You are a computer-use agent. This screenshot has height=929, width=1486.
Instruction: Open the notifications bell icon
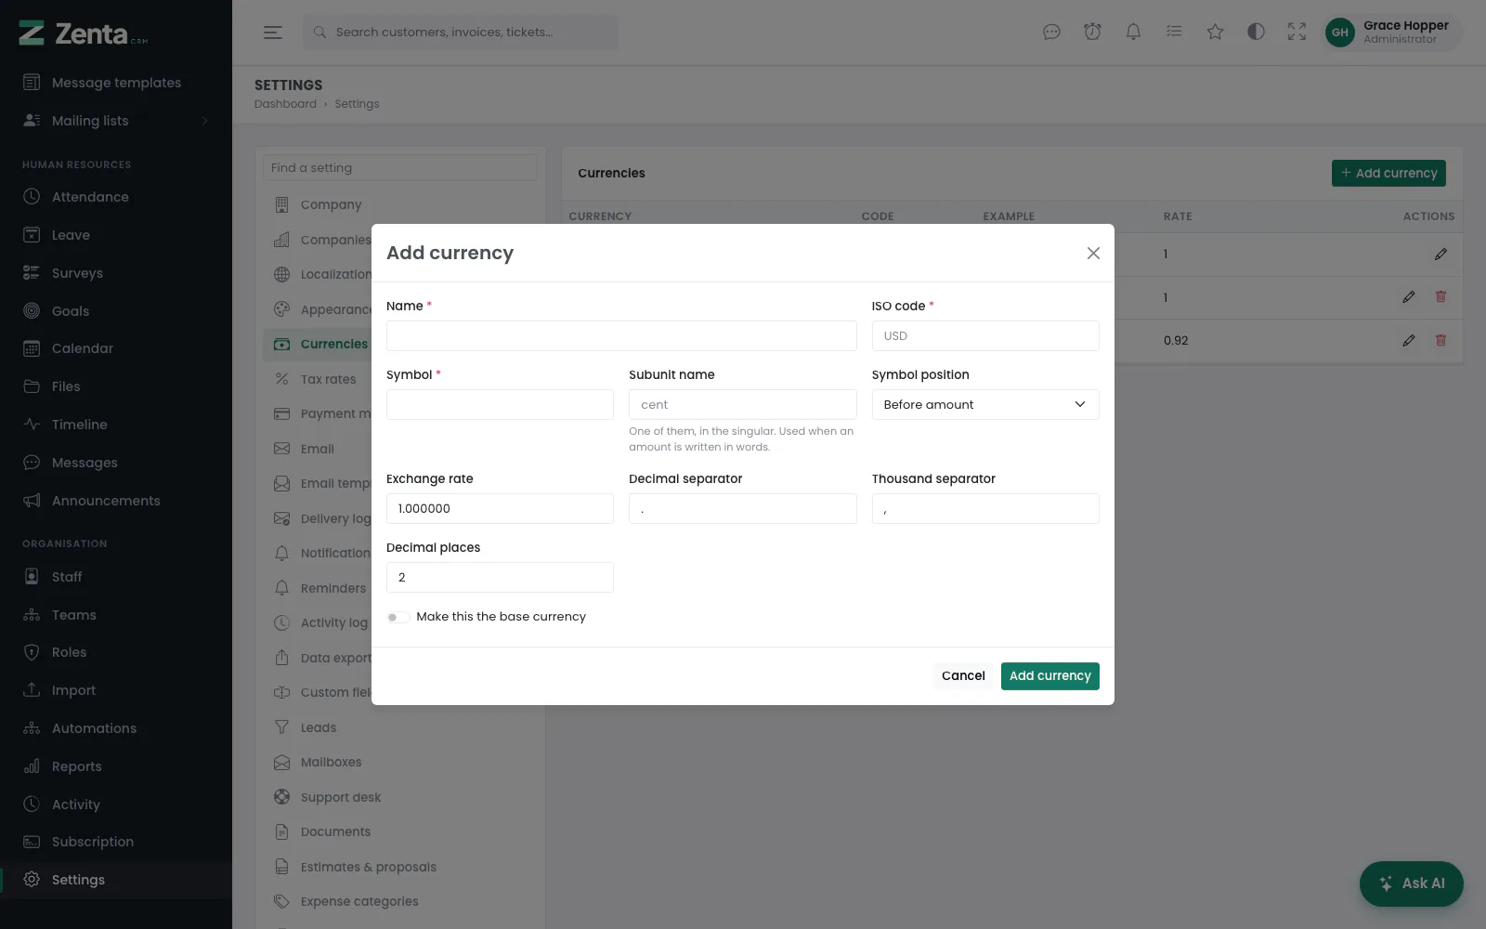pos(1133,33)
